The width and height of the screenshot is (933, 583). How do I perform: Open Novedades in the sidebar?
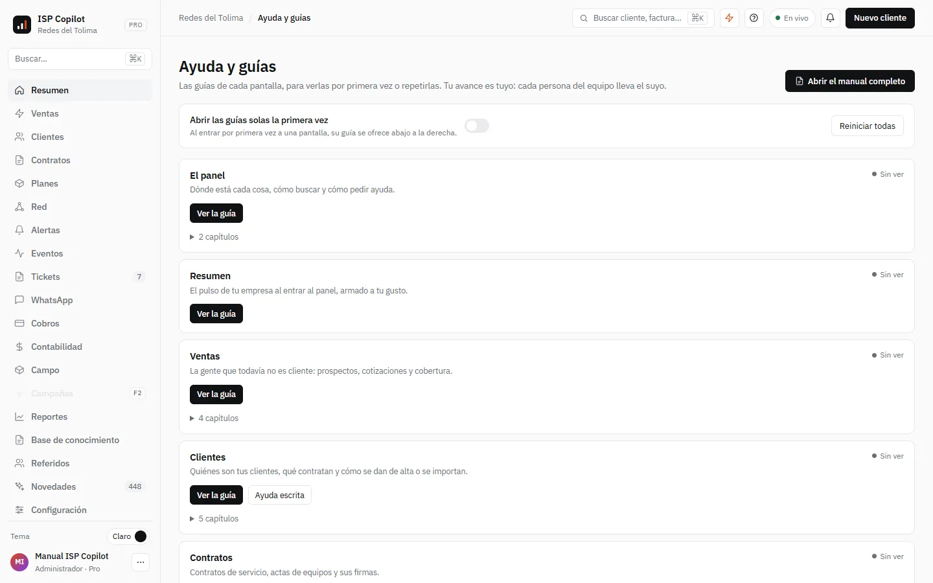point(80,486)
